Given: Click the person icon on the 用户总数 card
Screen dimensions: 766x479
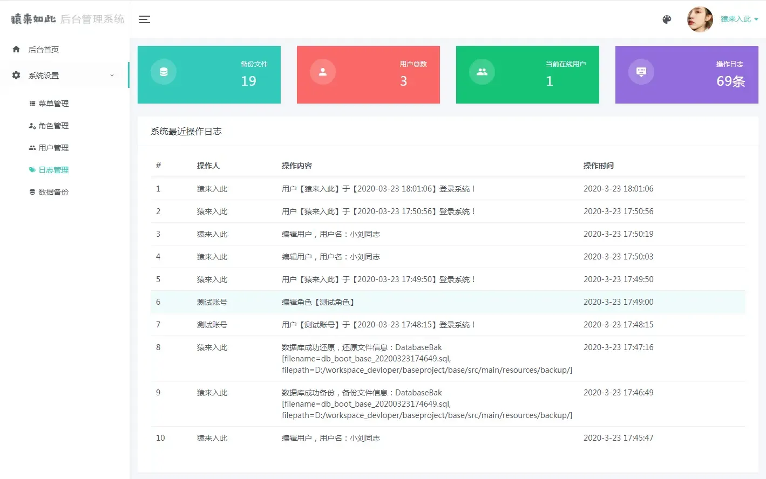Looking at the screenshot, I should (322, 71).
